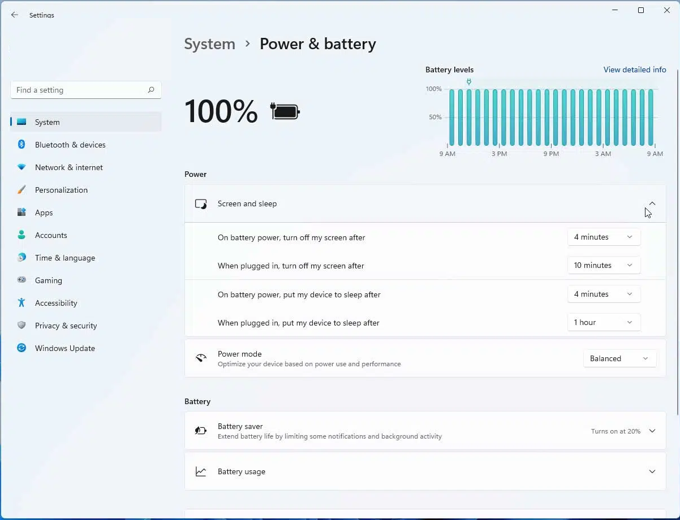The image size is (680, 520).
Task: Select Time & language in sidebar
Action: 64,258
